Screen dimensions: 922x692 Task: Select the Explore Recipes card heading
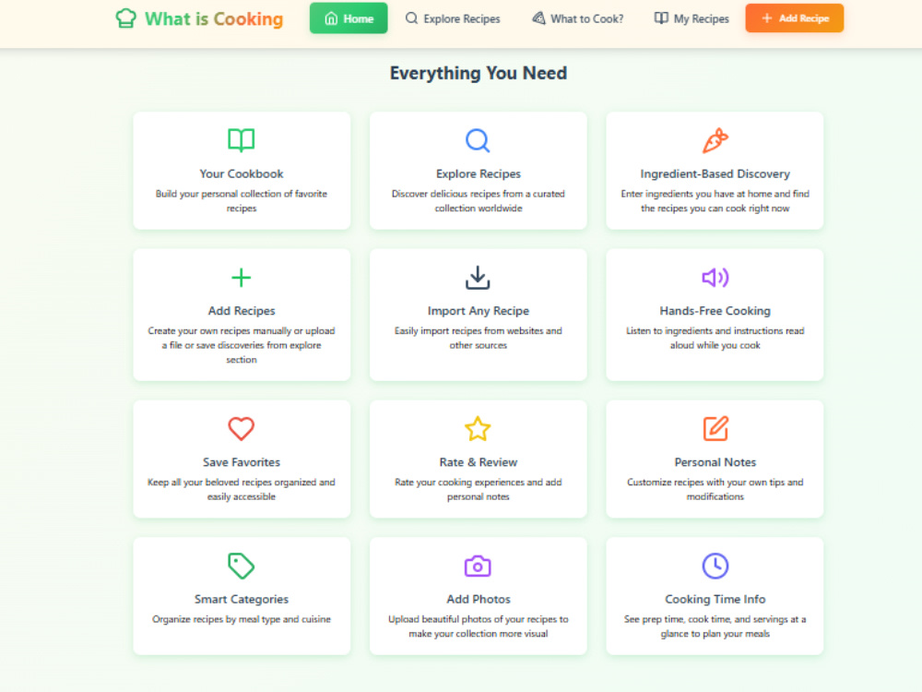click(478, 173)
